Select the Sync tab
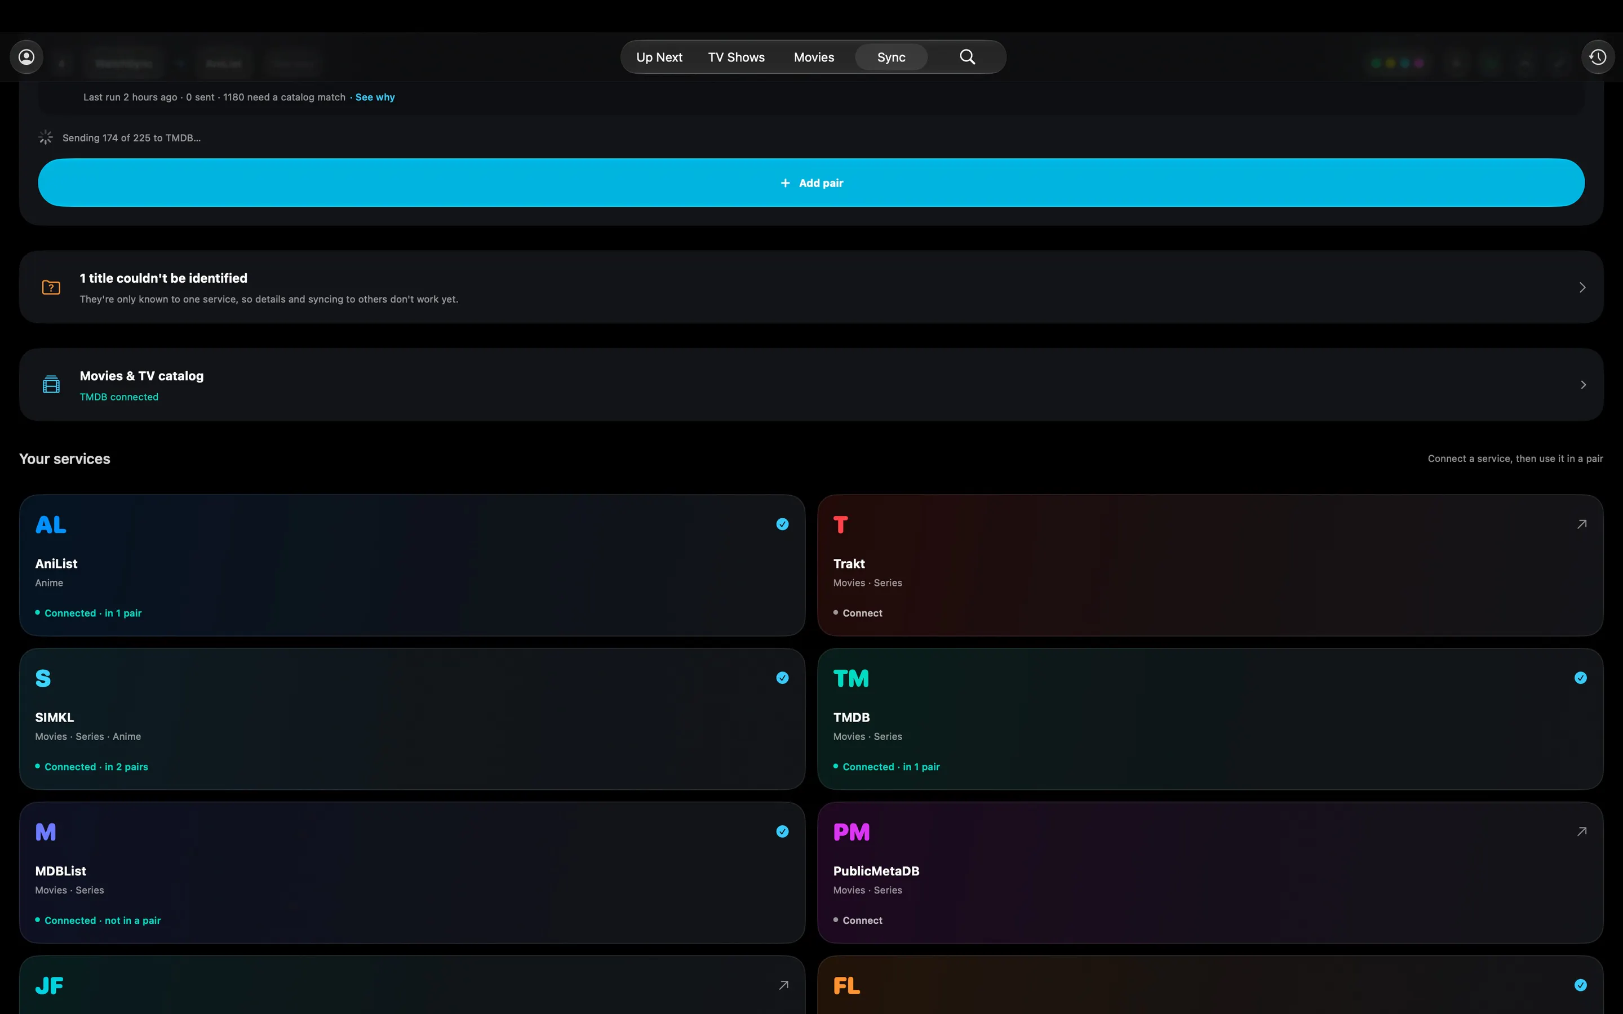1623x1014 pixels. pyautogui.click(x=892, y=57)
